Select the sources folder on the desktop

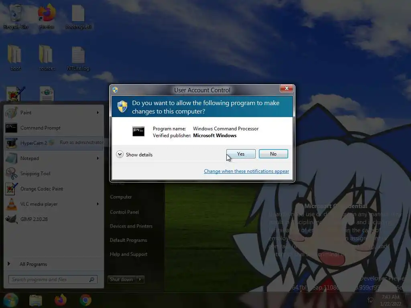(47, 58)
